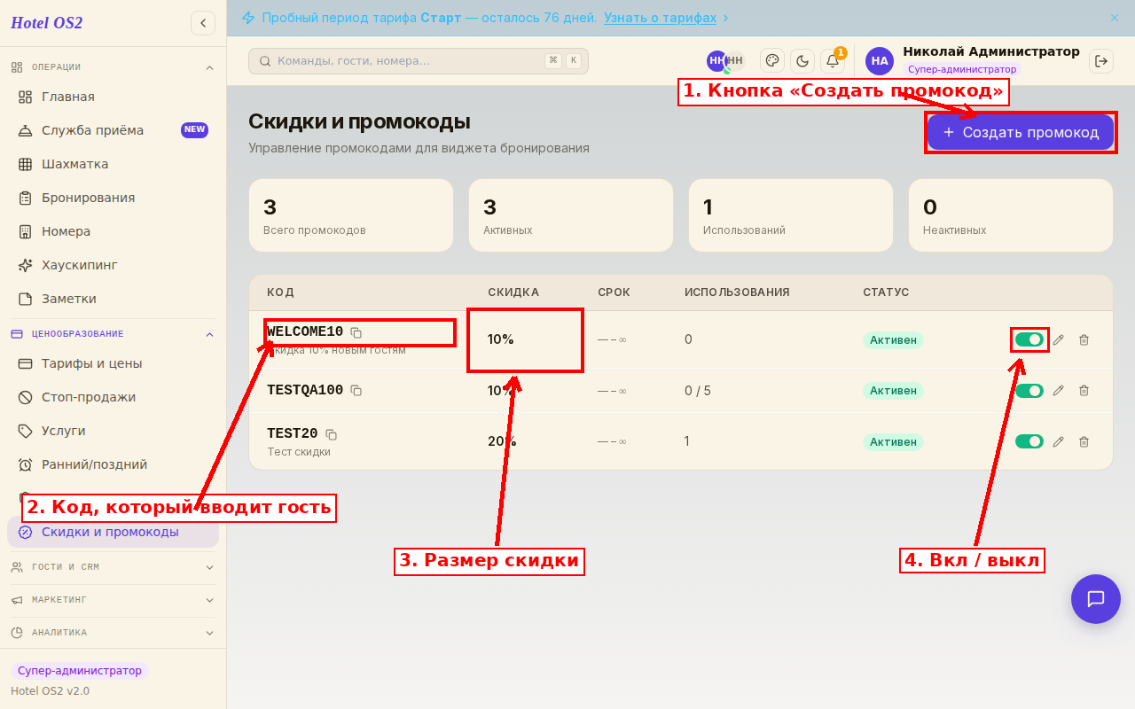This screenshot has height=709, width=1135.
Task: Collapse the sidebar with chevron button
Action: pyautogui.click(x=203, y=23)
